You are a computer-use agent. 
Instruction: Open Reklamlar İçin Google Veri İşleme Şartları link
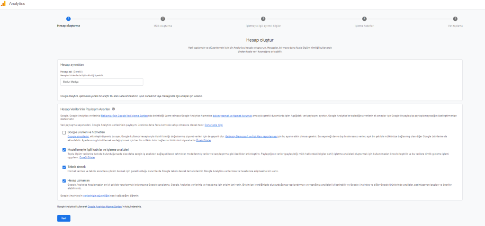click(125, 116)
